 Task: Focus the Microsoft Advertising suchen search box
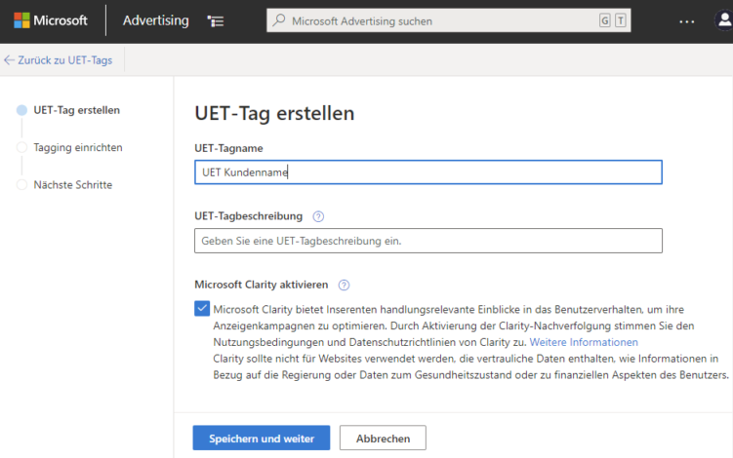448,20
